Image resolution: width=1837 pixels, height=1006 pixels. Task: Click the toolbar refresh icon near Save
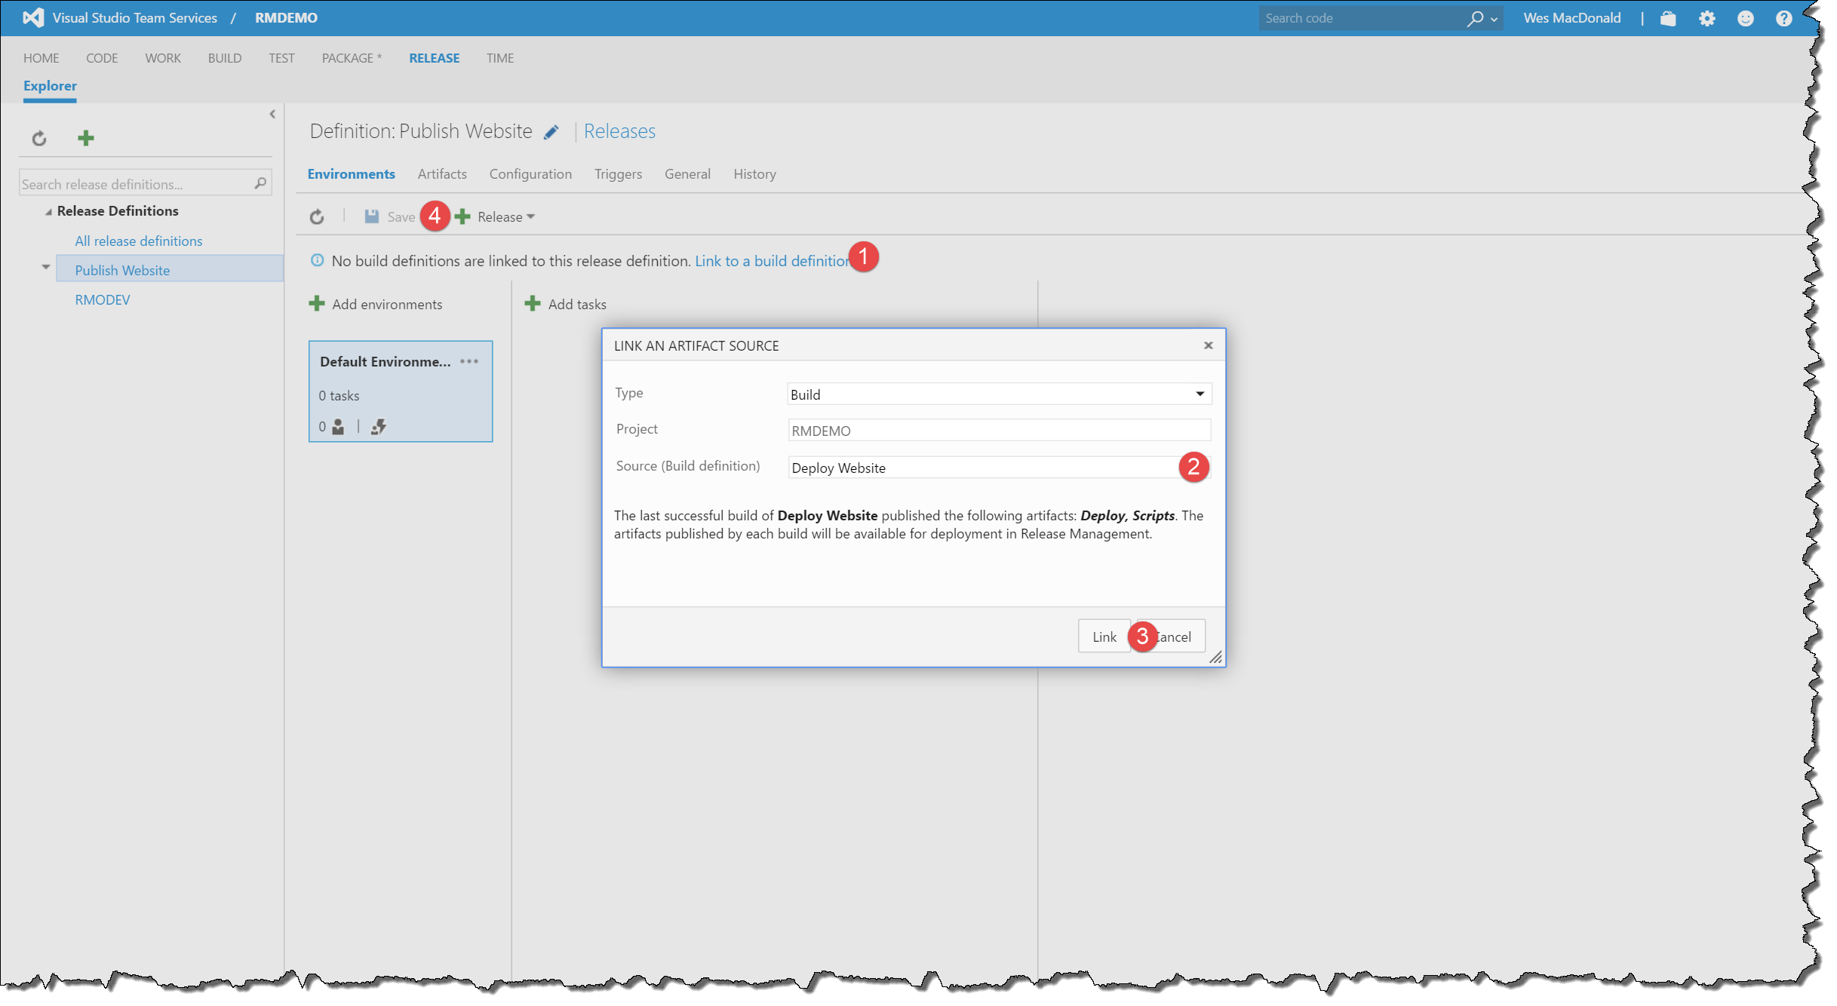(x=317, y=217)
